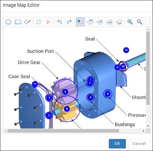This screenshot has width=153, height=151.
Task: Redo the last undone edit
Action: [69, 22]
